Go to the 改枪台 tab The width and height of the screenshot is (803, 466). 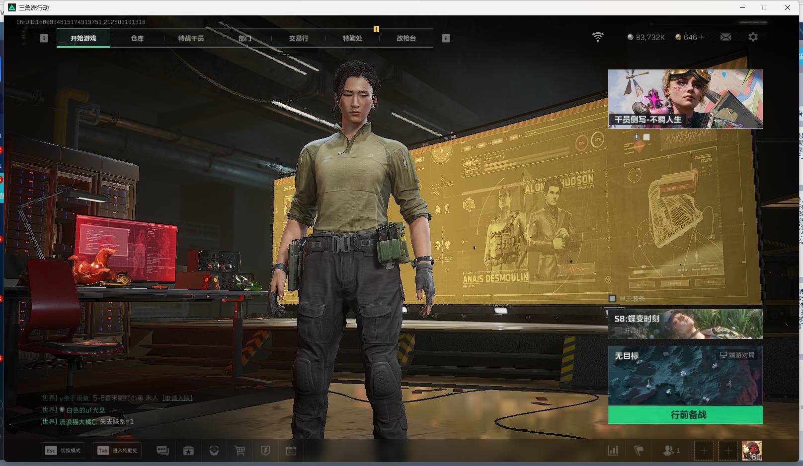(406, 38)
